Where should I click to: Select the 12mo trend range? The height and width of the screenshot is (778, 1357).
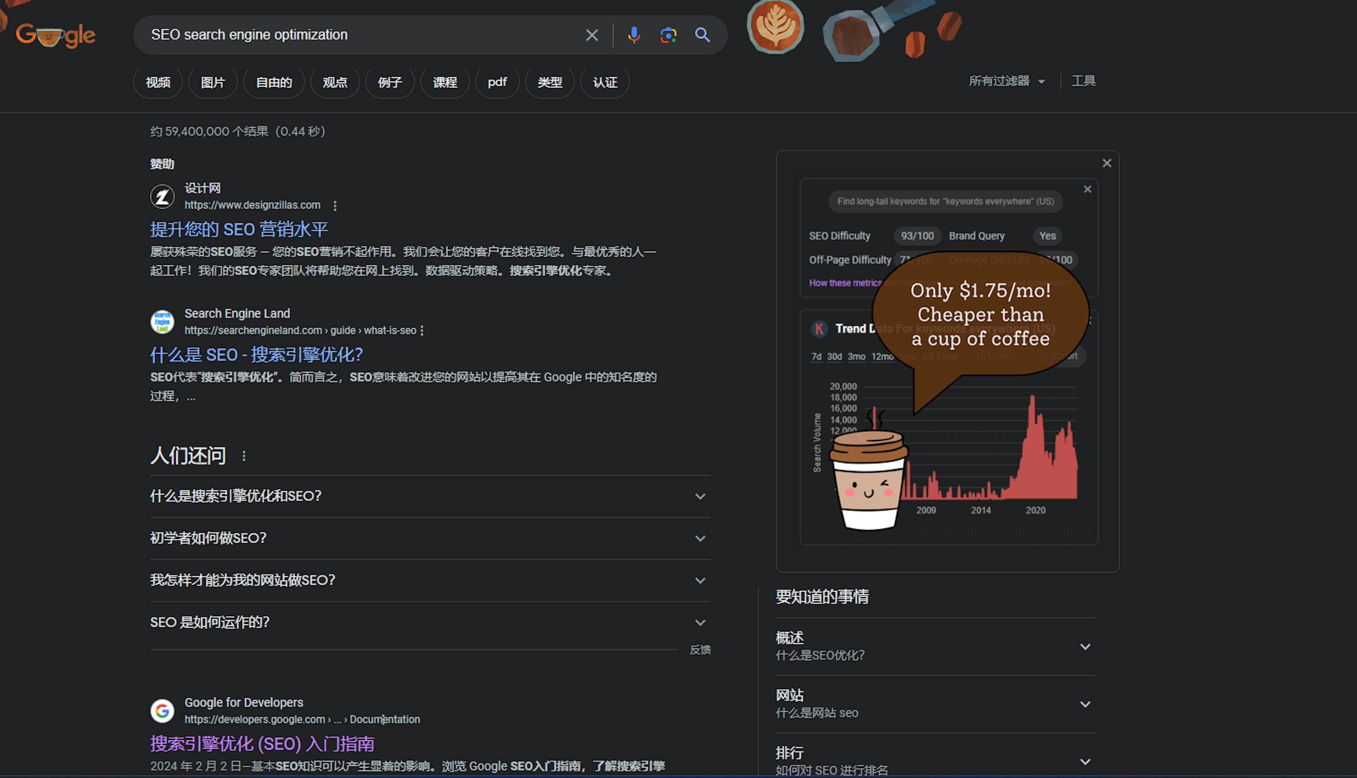coord(882,357)
